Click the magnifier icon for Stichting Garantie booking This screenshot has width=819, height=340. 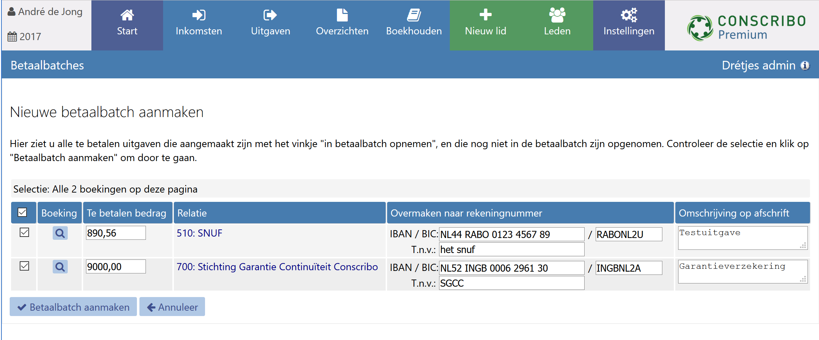point(60,267)
